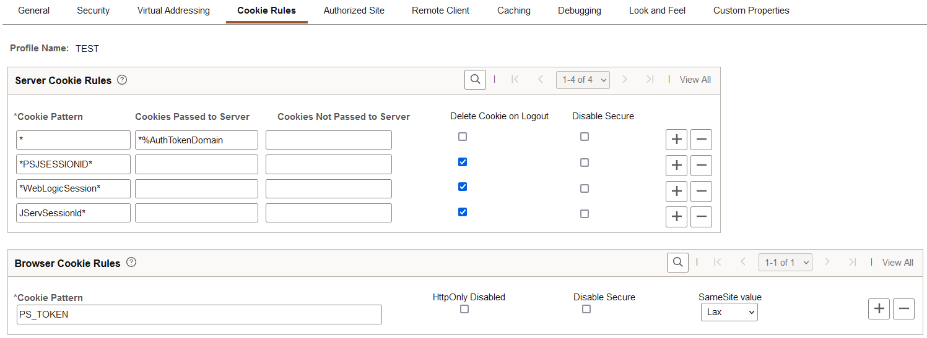This screenshot has height=338, width=927.
Task: Open the Authorized Site tab
Action: click(354, 11)
